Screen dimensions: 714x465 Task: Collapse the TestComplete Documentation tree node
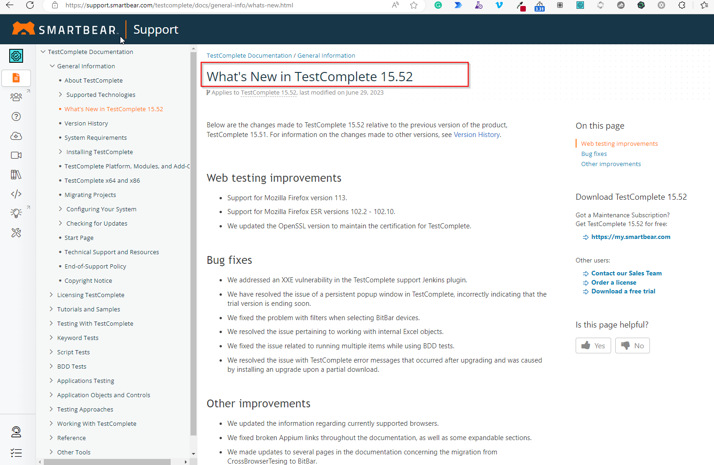[x=43, y=52]
